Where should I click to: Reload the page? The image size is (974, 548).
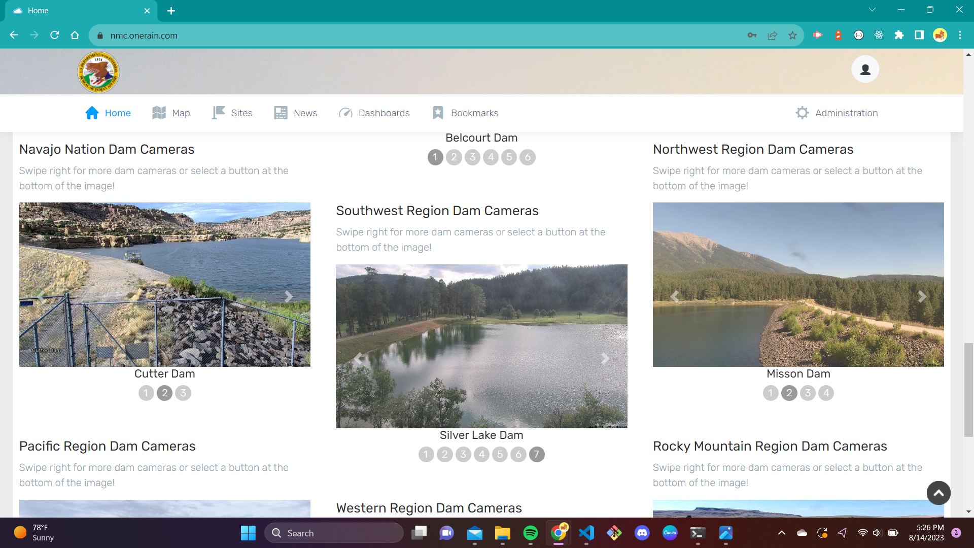click(55, 35)
